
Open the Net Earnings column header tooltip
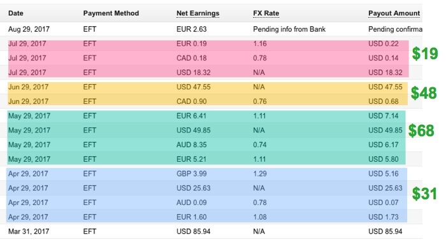(198, 13)
